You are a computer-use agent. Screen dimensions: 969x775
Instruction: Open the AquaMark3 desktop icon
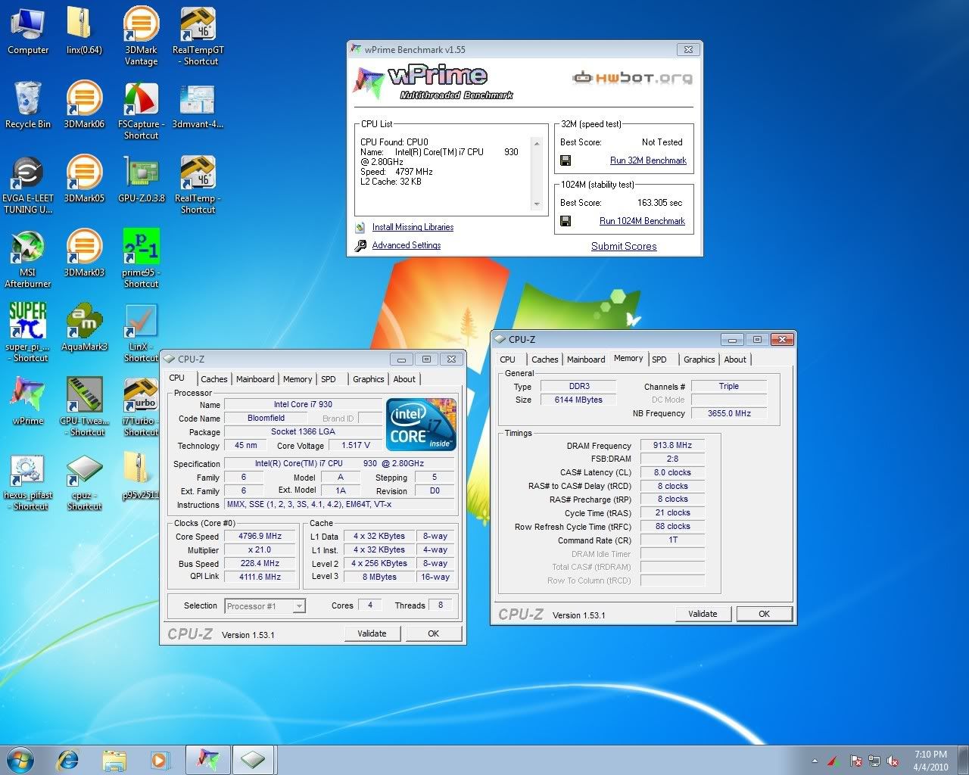(x=84, y=328)
